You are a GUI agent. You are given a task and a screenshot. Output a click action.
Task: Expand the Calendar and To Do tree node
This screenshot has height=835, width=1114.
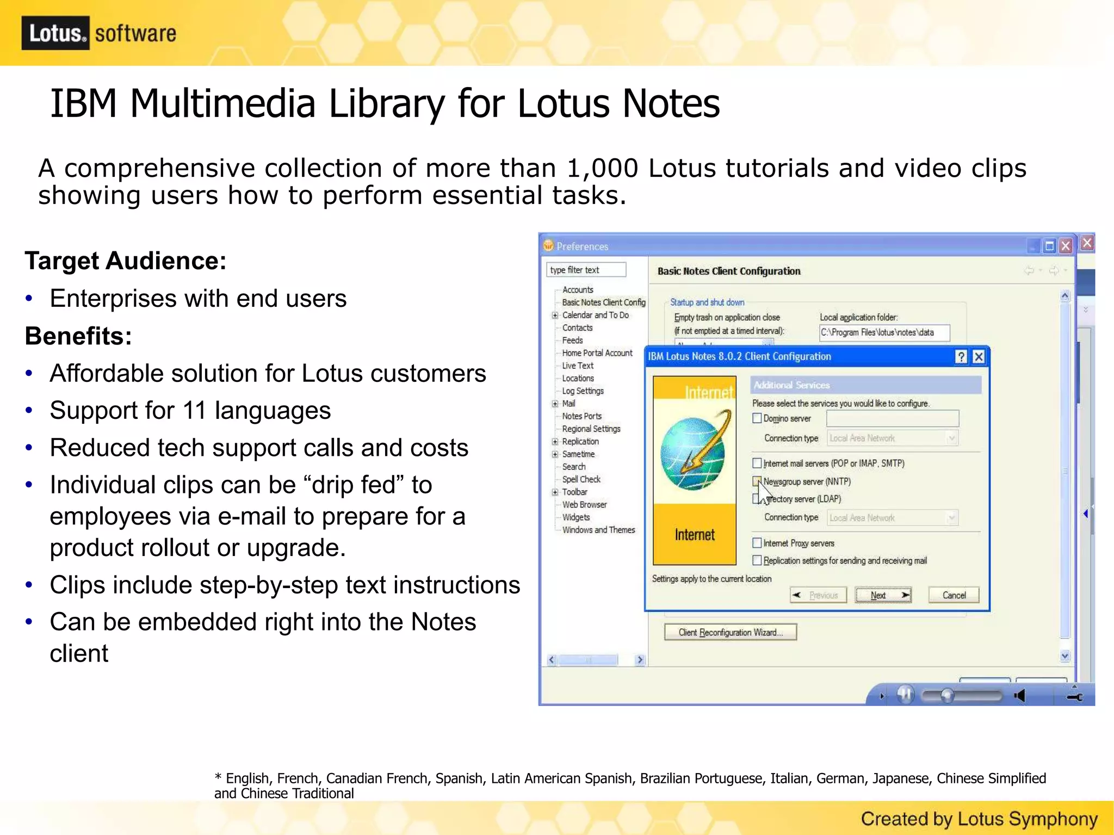(x=555, y=316)
